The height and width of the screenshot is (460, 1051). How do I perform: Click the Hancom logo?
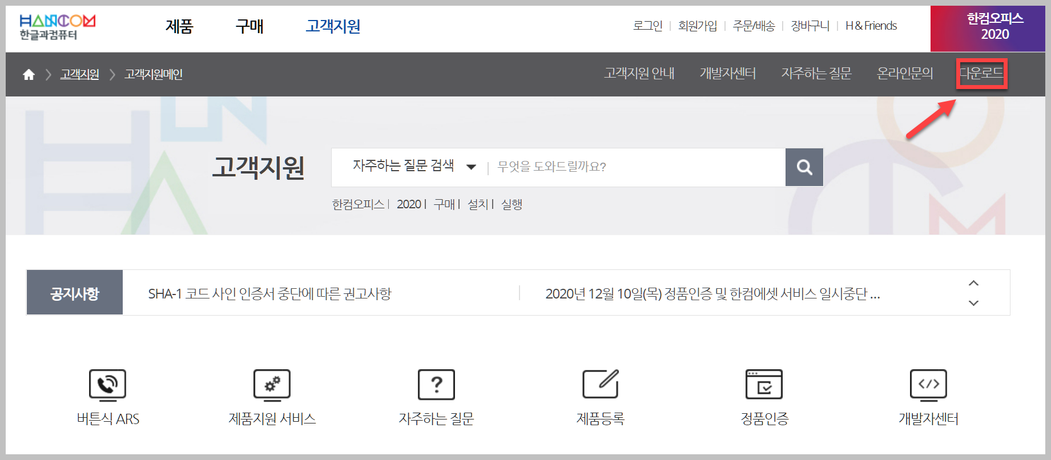pos(57,27)
